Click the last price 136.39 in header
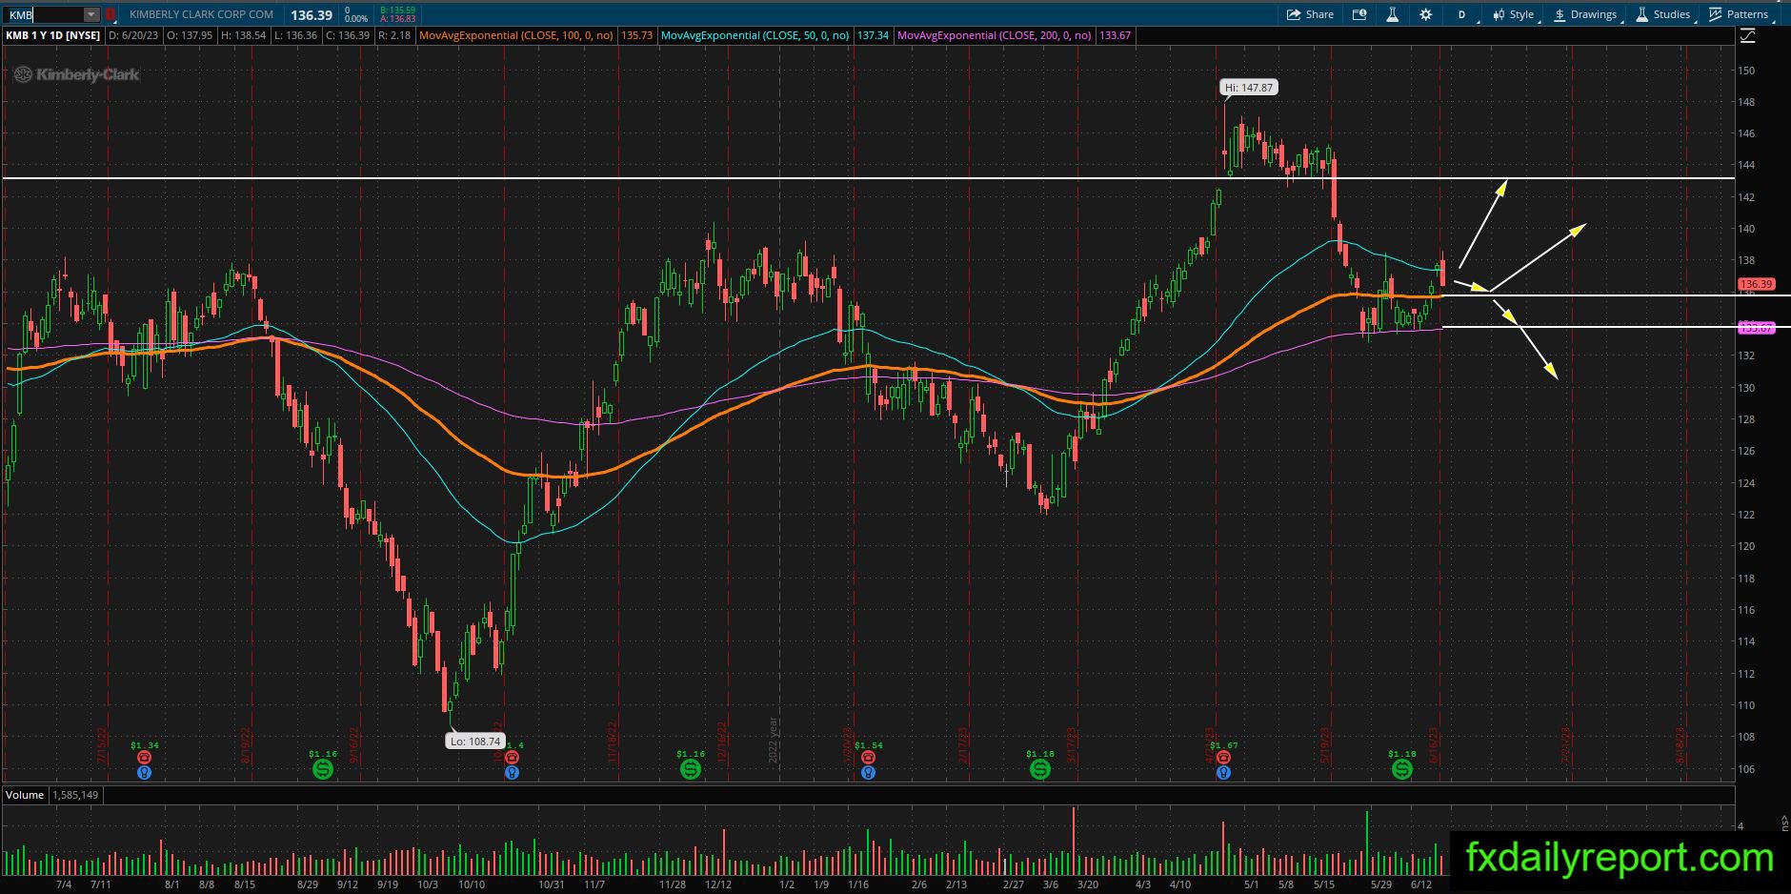The image size is (1791, 894). pyautogui.click(x=312, y=15)
